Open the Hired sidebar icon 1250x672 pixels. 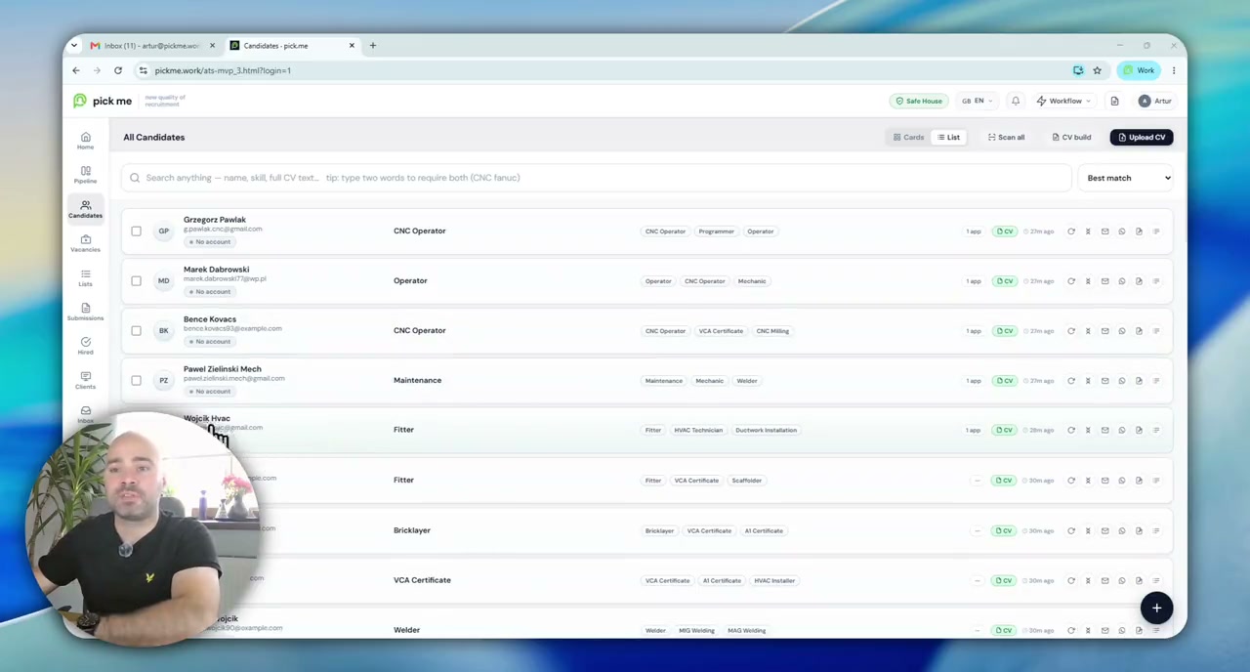[85, 346]
